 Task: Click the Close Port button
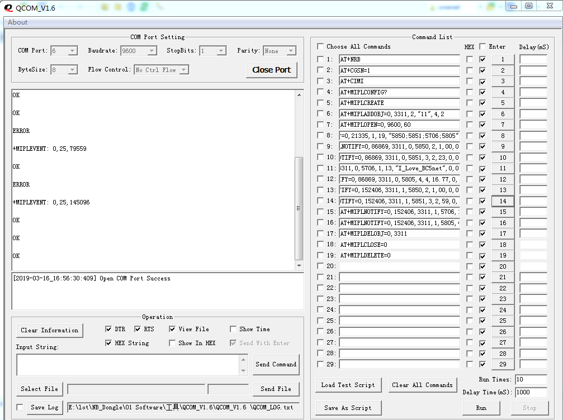point(272,70)
